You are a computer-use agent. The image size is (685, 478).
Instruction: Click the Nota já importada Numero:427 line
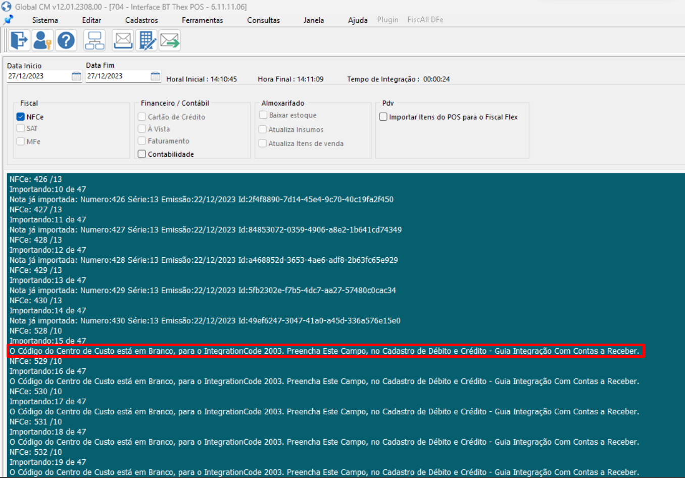point(206,230)
